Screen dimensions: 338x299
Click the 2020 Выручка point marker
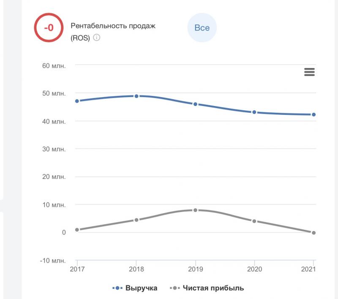tap(254, 112)
